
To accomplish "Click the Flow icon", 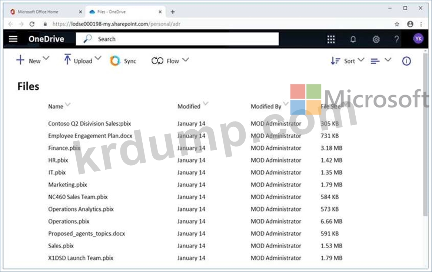I will point(157,61).
